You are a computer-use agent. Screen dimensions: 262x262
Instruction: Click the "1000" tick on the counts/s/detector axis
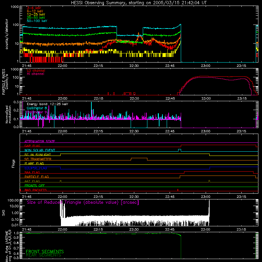point(15,7)
